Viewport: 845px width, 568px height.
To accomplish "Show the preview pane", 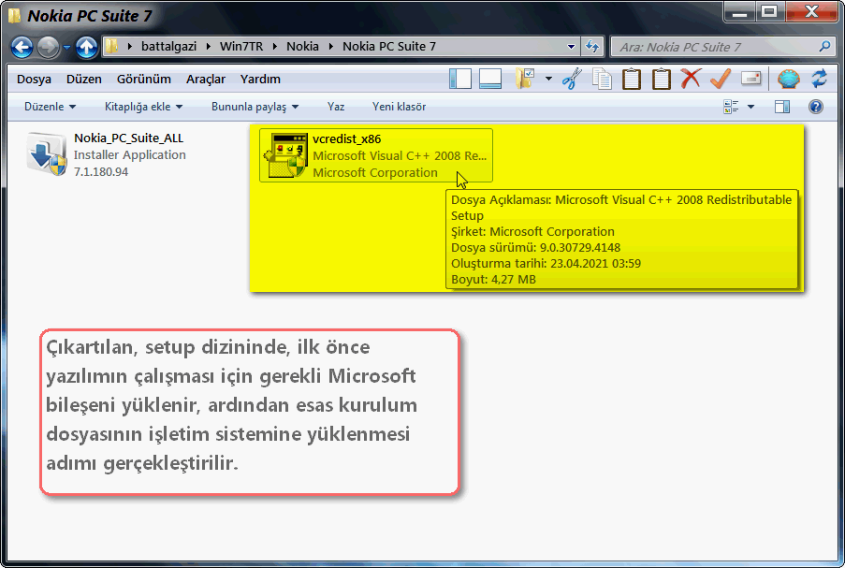I will point(782,107).
